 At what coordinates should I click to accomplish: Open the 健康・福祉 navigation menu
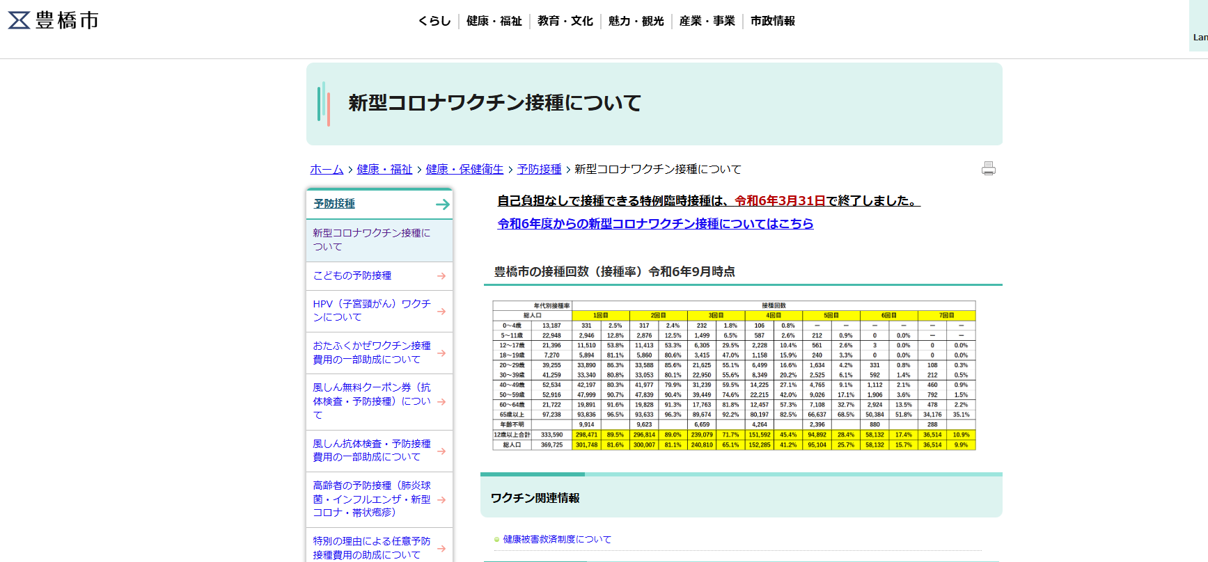(x=494, y=21)
